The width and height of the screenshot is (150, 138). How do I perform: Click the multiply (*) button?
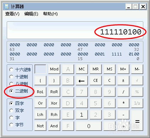pos(123,103)
